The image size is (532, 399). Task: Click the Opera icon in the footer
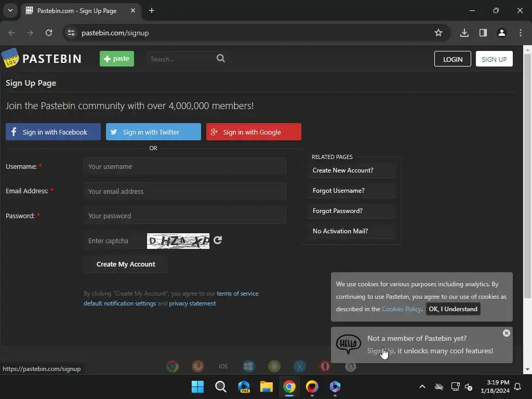[325, 366]
